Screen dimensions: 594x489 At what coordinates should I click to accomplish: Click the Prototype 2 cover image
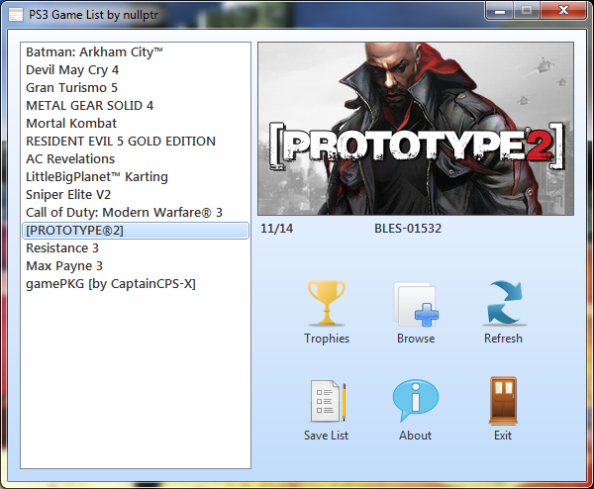tap(416, 129)
